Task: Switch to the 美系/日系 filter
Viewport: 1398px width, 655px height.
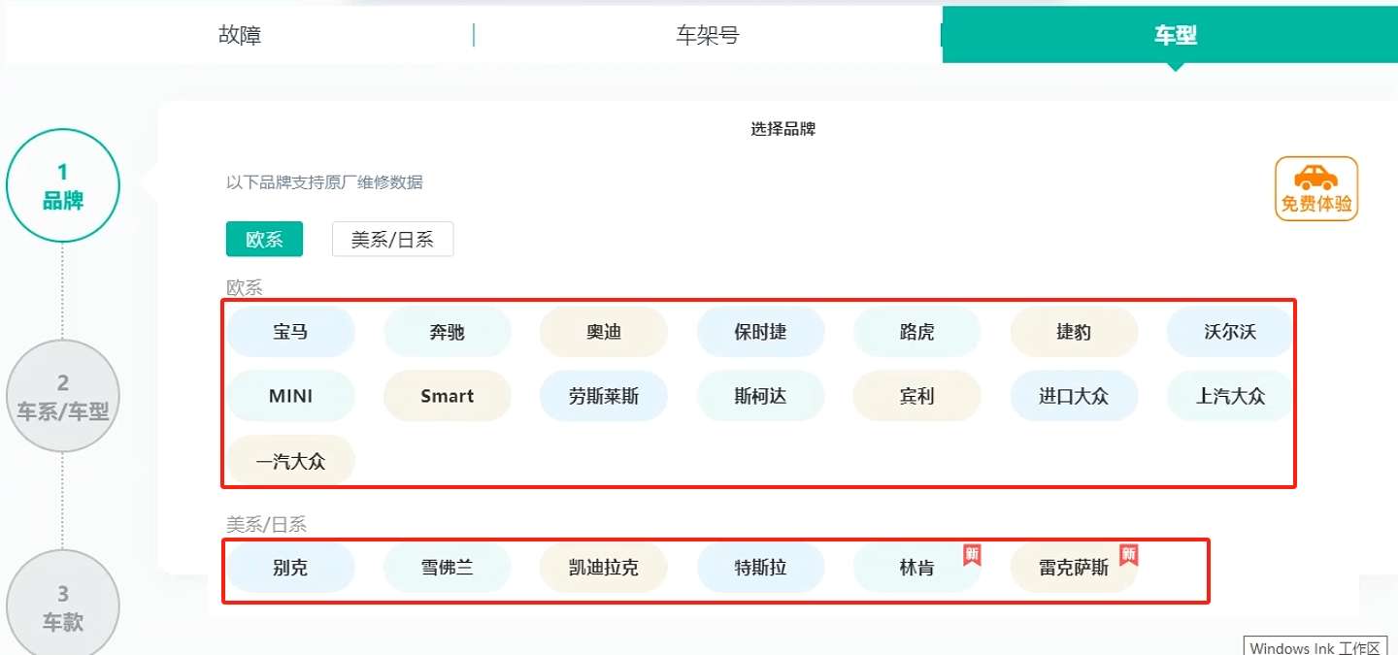Action: coord(392,239)
